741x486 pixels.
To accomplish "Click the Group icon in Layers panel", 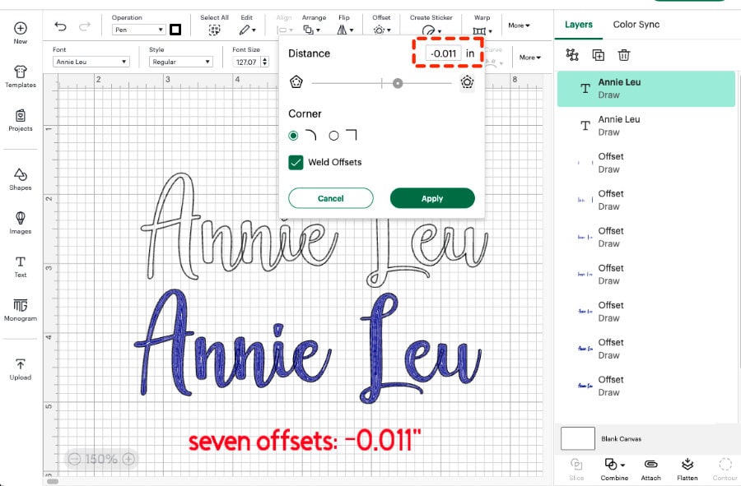I will (x=572, y=55).
